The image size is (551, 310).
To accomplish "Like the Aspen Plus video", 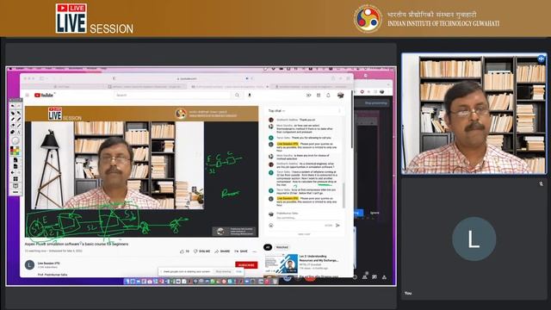I will point(184,251).
